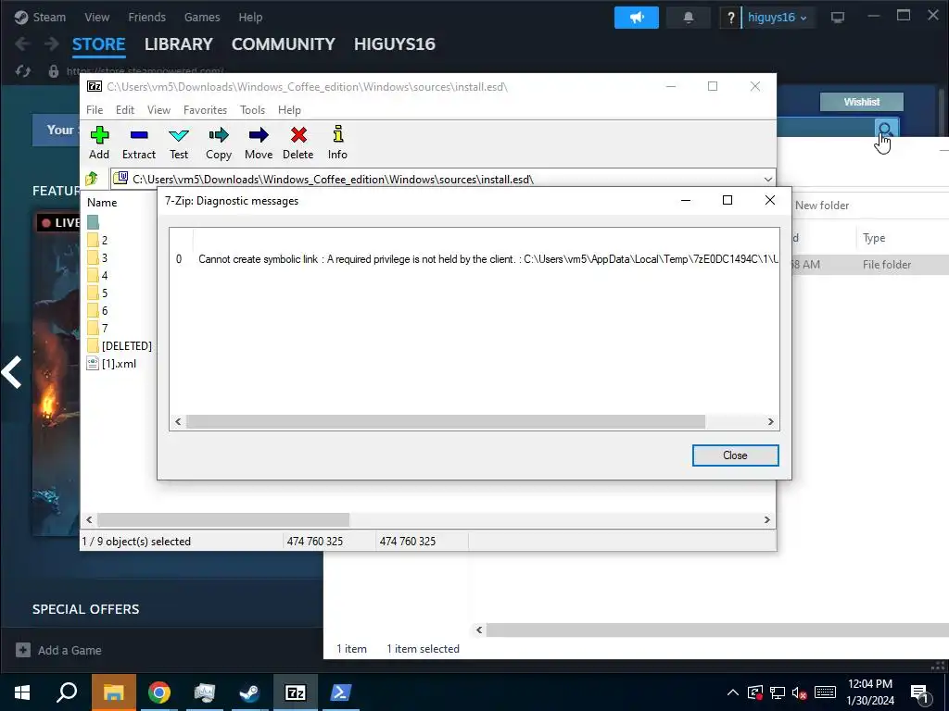Click the Name column header in 7-Zip
Viewport: 949px width, 711px height.
click(102, 203)
